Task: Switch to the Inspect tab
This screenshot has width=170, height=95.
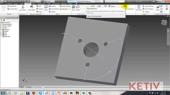Action: click(16, 4)
